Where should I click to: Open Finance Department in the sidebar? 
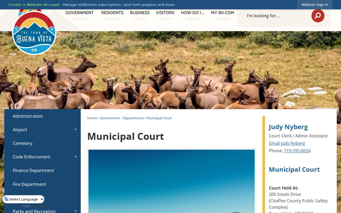pos(33,170)
